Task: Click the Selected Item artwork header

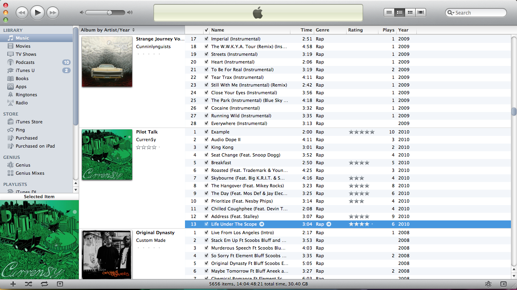Action: pos(39,197)
